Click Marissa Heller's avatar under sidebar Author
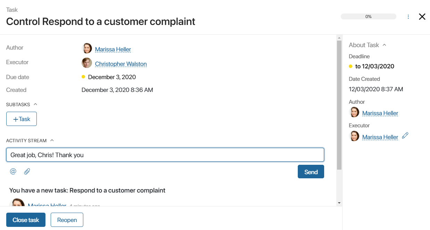 [354, 112]
